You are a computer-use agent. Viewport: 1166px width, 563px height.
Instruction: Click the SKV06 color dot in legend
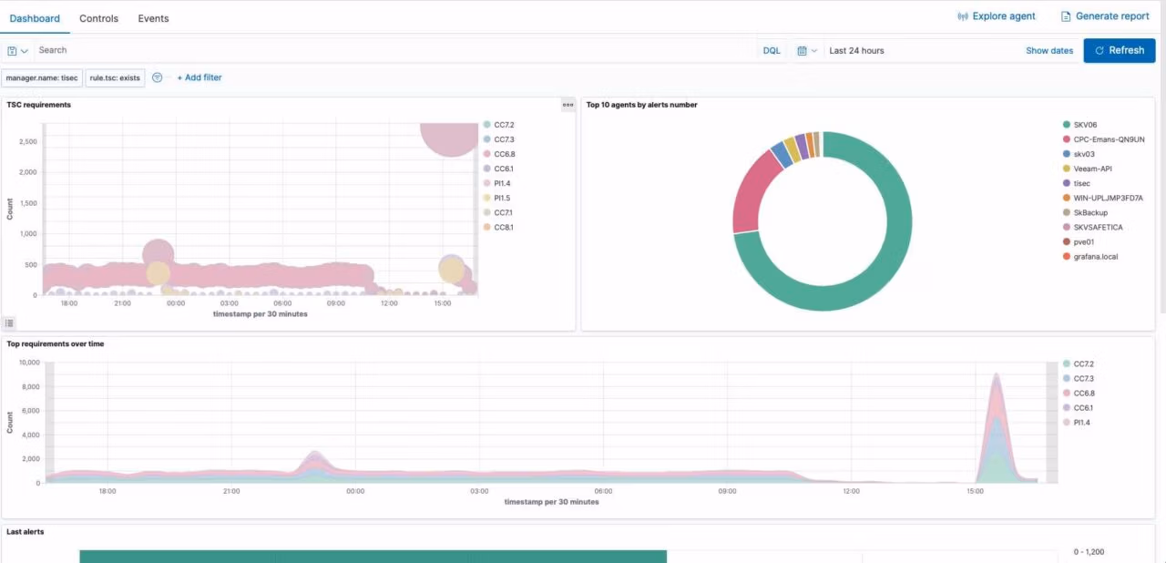point(1066,125)
